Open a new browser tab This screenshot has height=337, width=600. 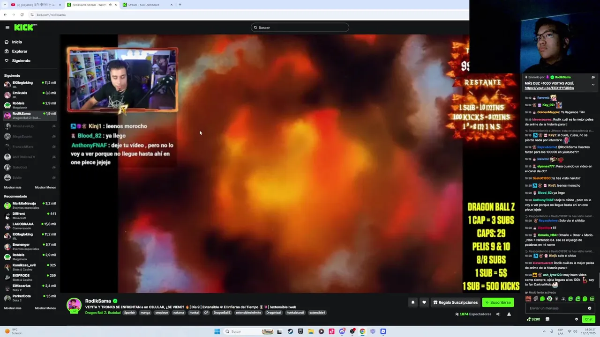[x=180, y=5]
